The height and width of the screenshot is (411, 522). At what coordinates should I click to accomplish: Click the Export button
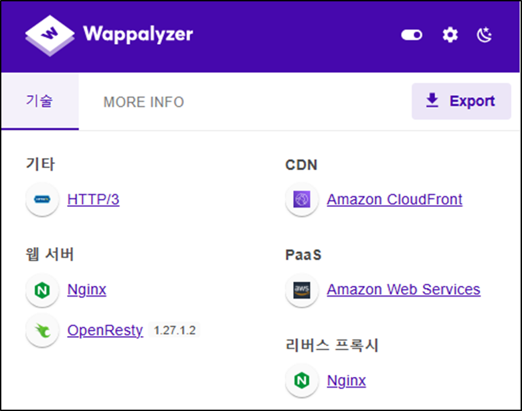tap(461, 101)
